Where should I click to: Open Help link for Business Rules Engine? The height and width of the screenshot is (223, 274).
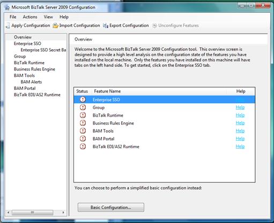click(240, 123)
